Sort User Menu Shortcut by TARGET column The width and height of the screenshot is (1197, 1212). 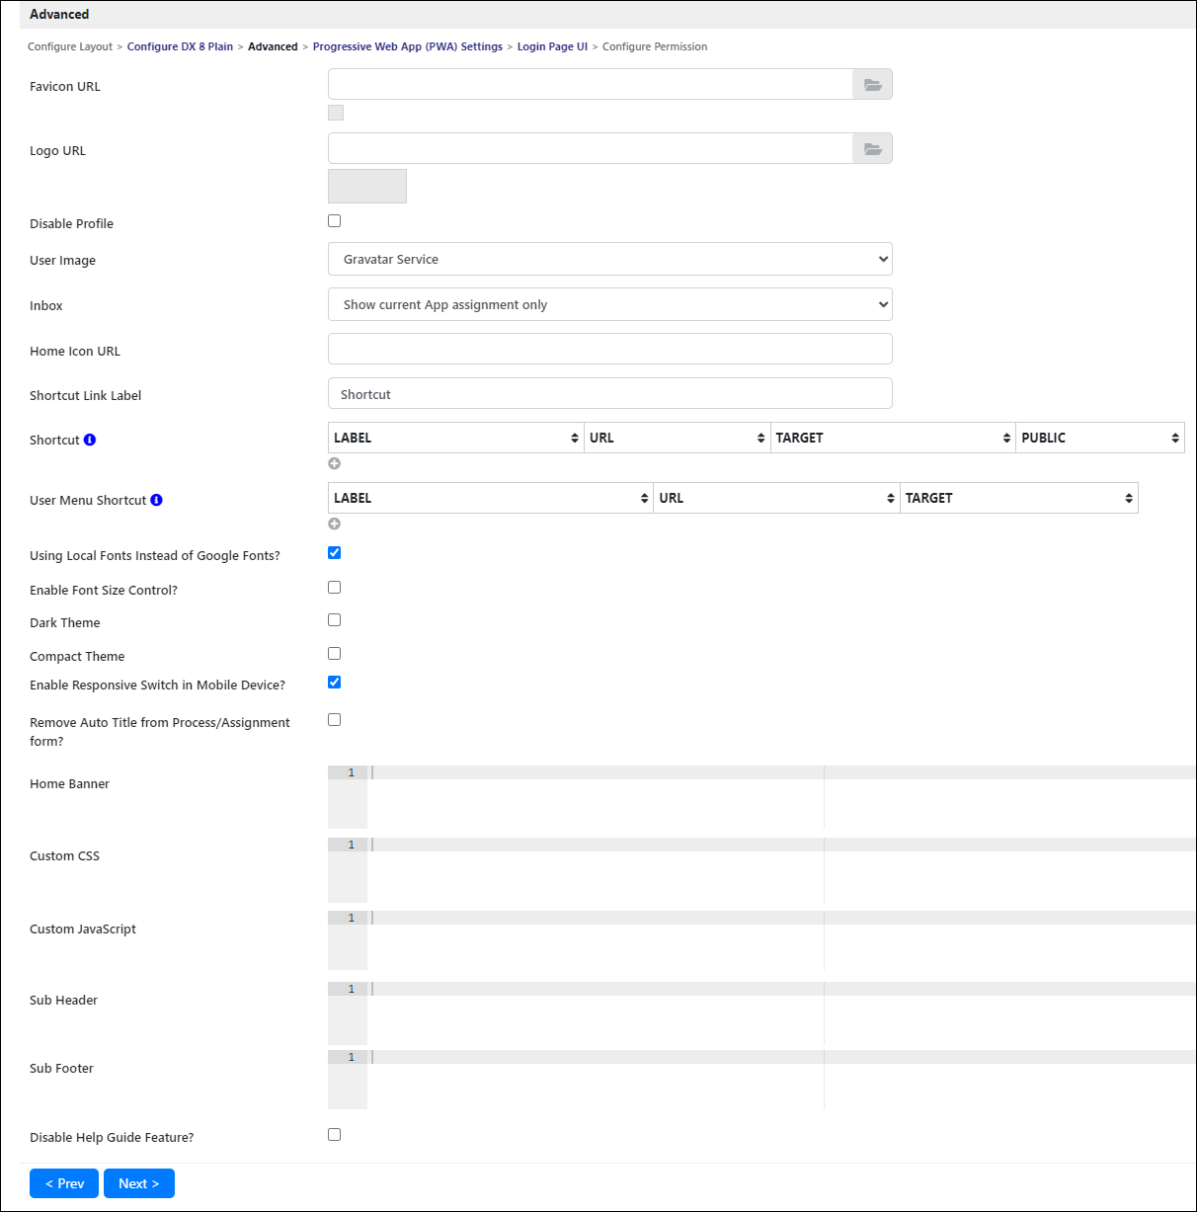coord(1019,498)
